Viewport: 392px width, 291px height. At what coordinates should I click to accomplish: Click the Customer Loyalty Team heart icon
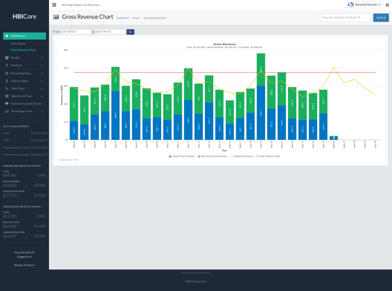pos(6,104)
